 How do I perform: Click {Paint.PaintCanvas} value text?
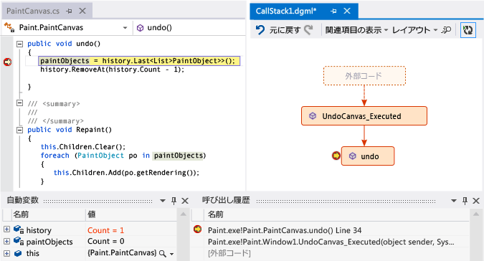(x=122, y=253)
